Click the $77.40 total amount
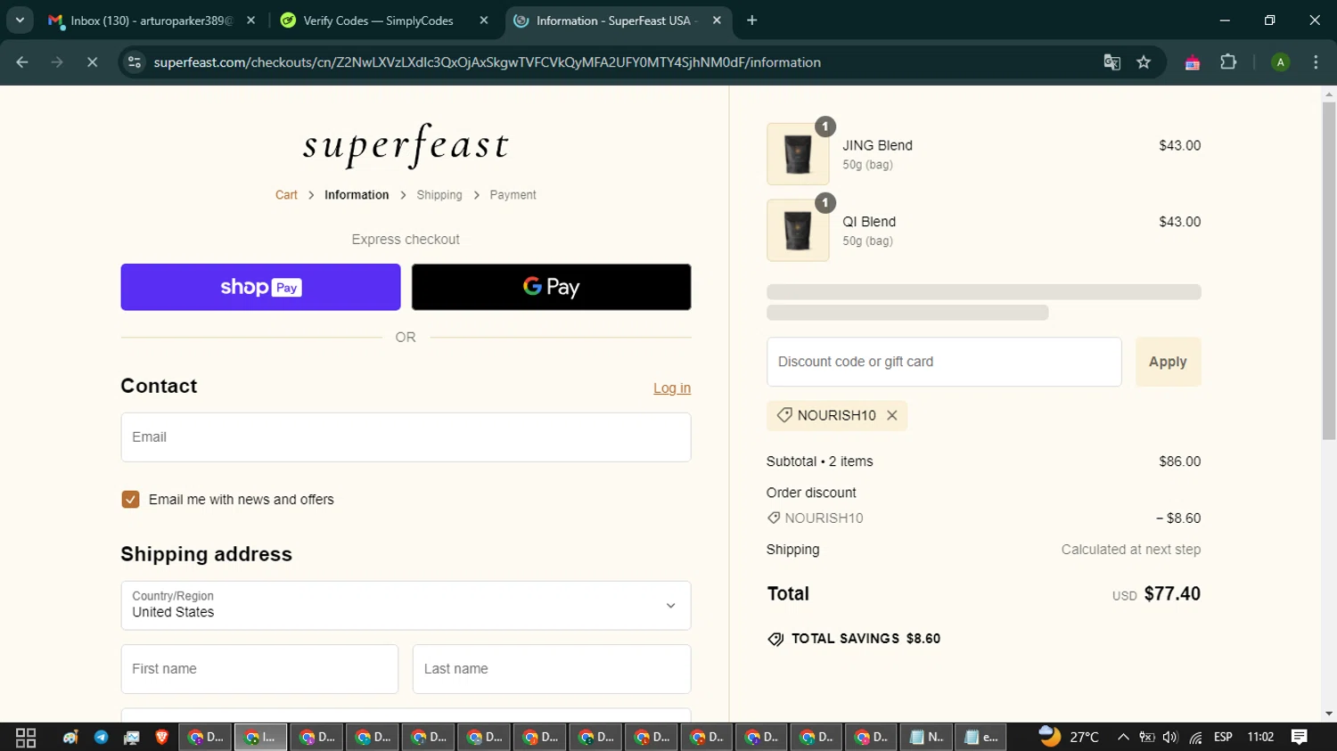This screenshot has width=1337, height=751. (x=1172, y=594)
